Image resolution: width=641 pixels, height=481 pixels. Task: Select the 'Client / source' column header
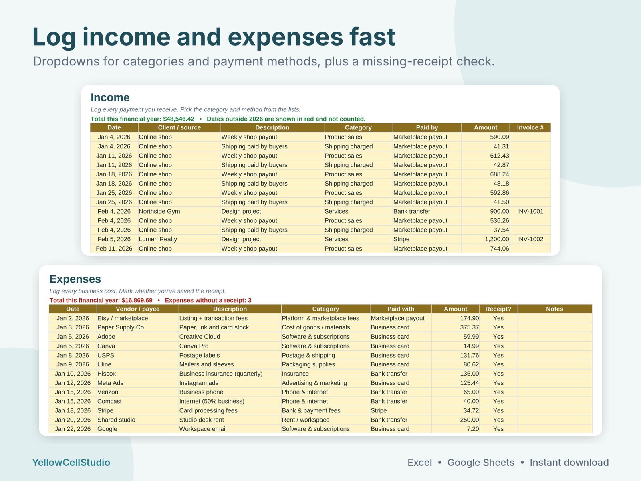coord(179,127)
